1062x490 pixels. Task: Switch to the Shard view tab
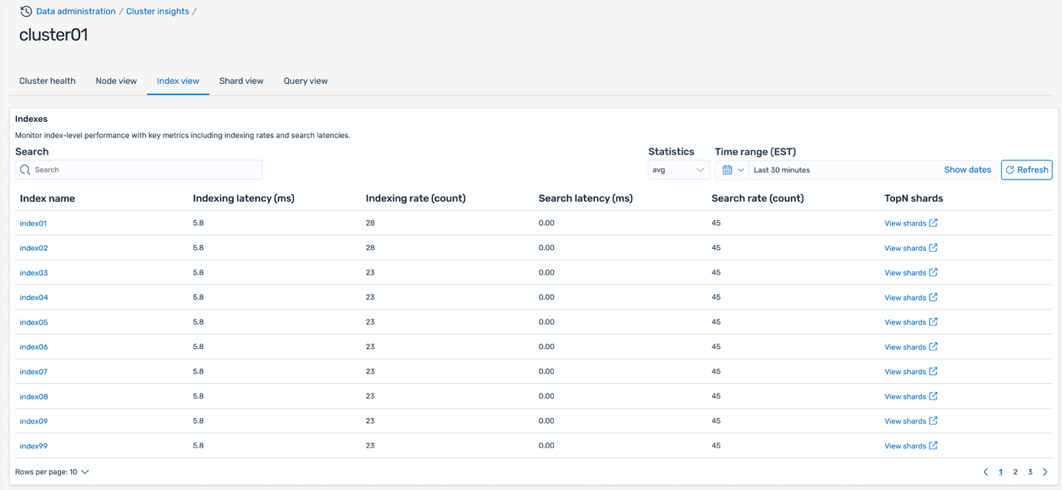(241, 81)
